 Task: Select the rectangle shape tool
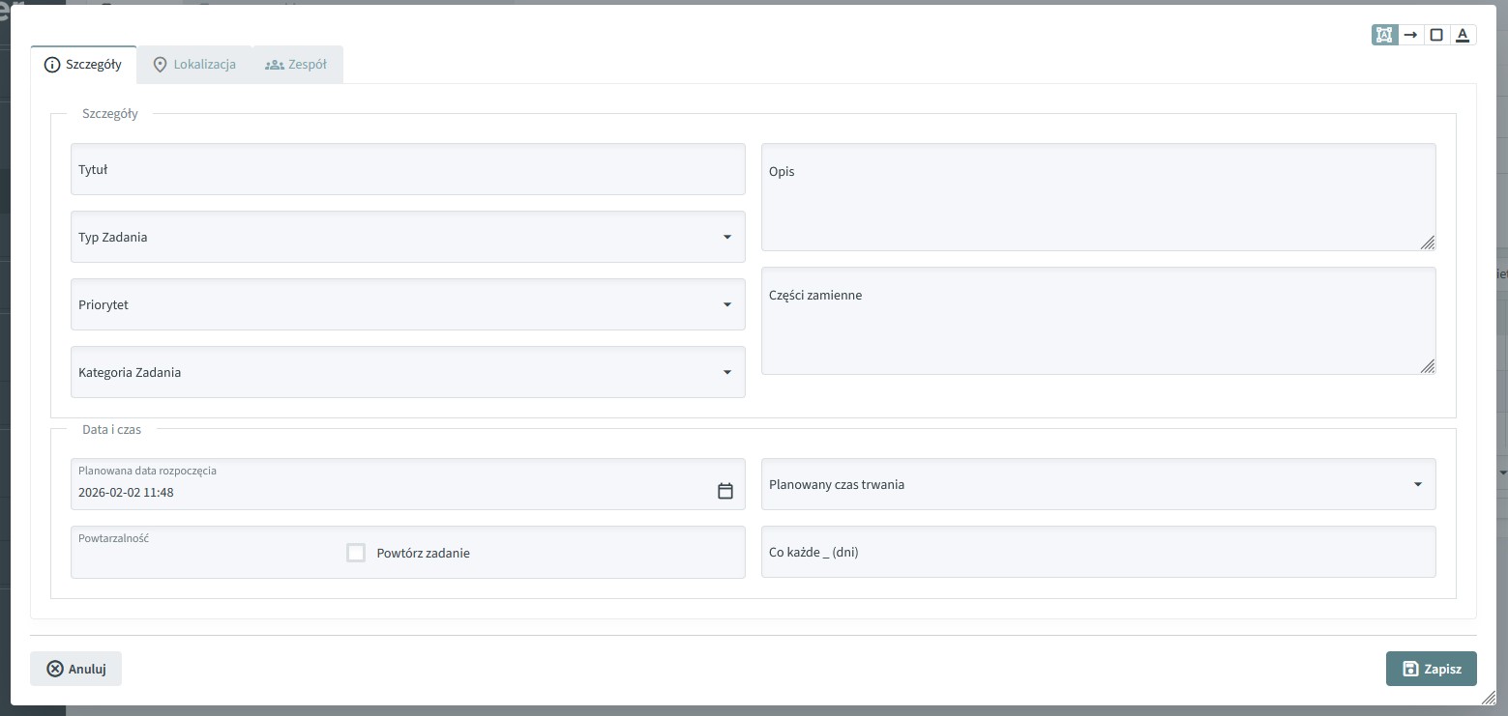[x=1436, y=35]
